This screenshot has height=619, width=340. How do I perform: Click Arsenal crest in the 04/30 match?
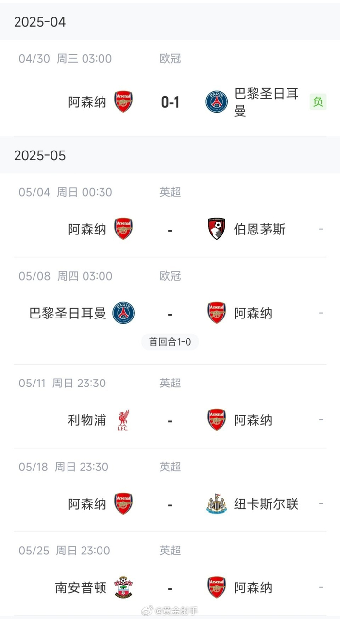click(123, 102)
